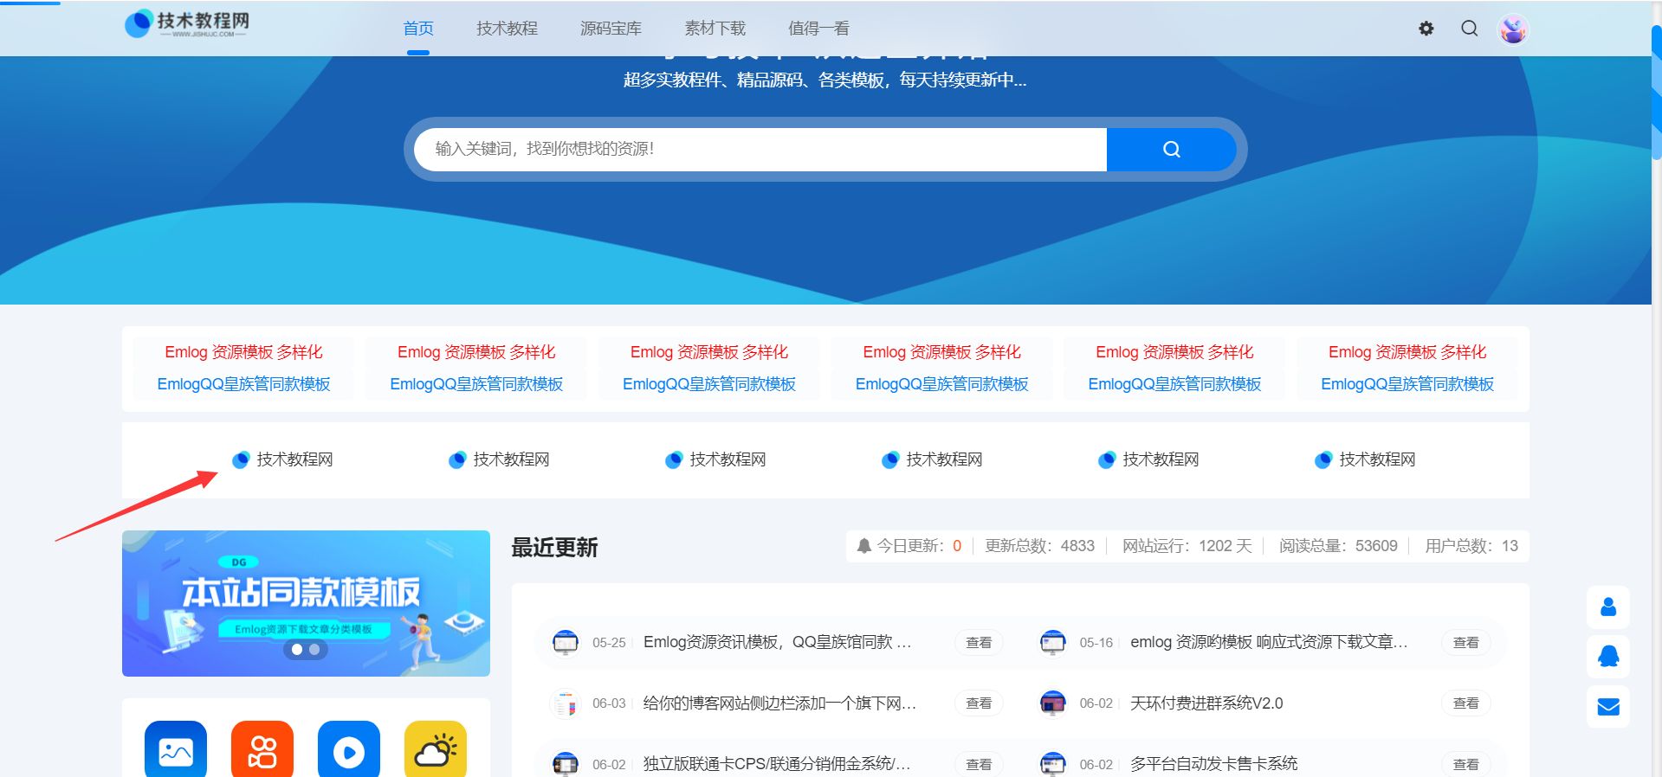Open the orange video camera app icon
This screenshot has width=1662, height=777.
pos(262,750)
